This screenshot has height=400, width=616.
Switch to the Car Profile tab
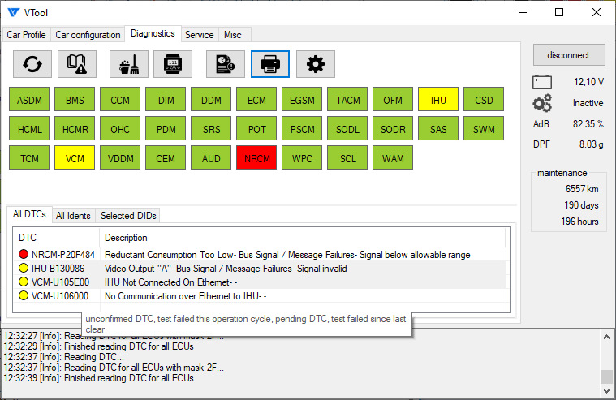(x=26, y=35)
